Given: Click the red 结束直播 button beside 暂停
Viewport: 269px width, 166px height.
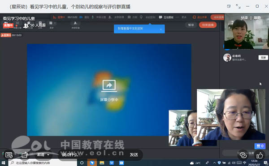Looking at the screenshot, I should (208, 25).
